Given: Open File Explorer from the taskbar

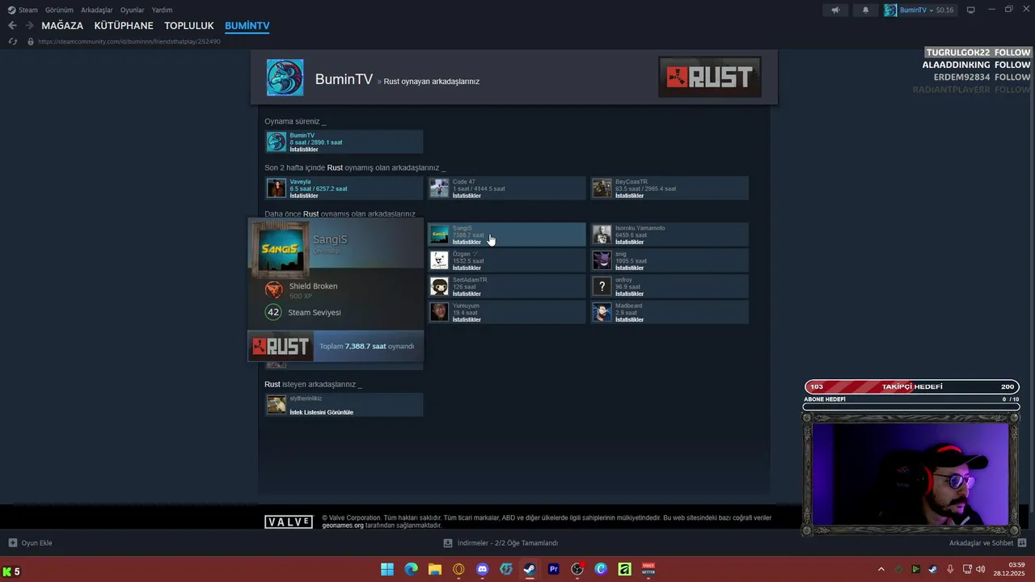Looking at the screenshot, I should pyautogui.click(x=435, y=569).
